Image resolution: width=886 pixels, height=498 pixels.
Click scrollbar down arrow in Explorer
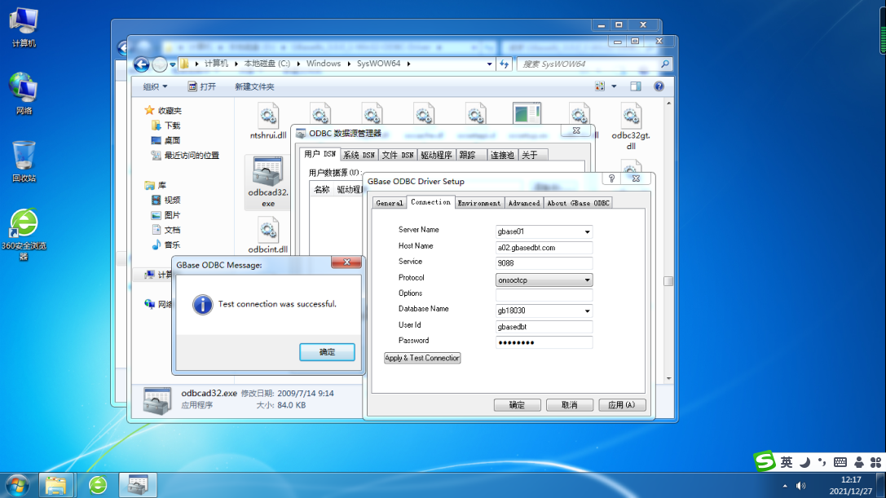coord(668,379)
